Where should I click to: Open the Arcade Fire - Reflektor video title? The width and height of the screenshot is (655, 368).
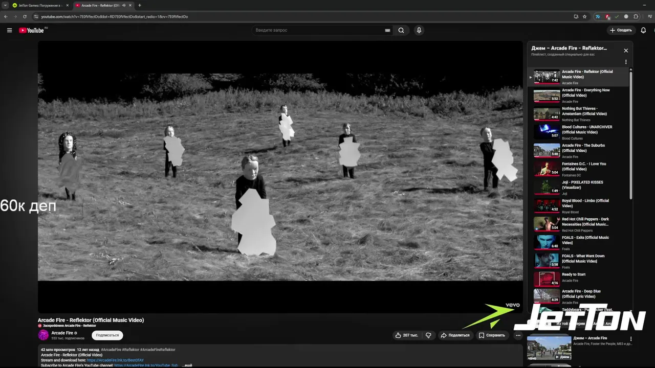(x=91, y=320)
